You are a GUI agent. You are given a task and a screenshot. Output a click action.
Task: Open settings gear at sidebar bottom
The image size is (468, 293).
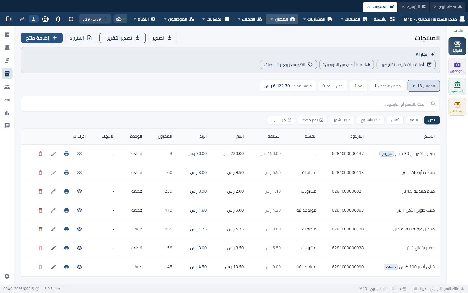pos(7,276)
